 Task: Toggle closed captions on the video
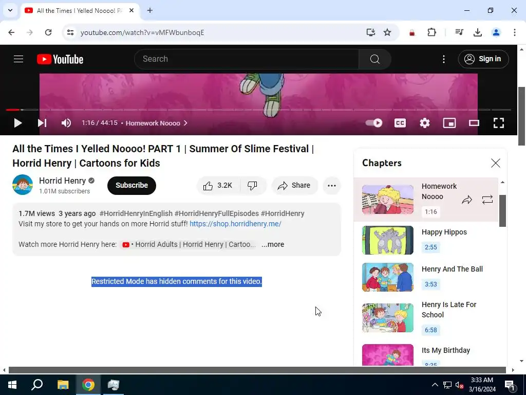pyautogui.click(x=400, y=123)
